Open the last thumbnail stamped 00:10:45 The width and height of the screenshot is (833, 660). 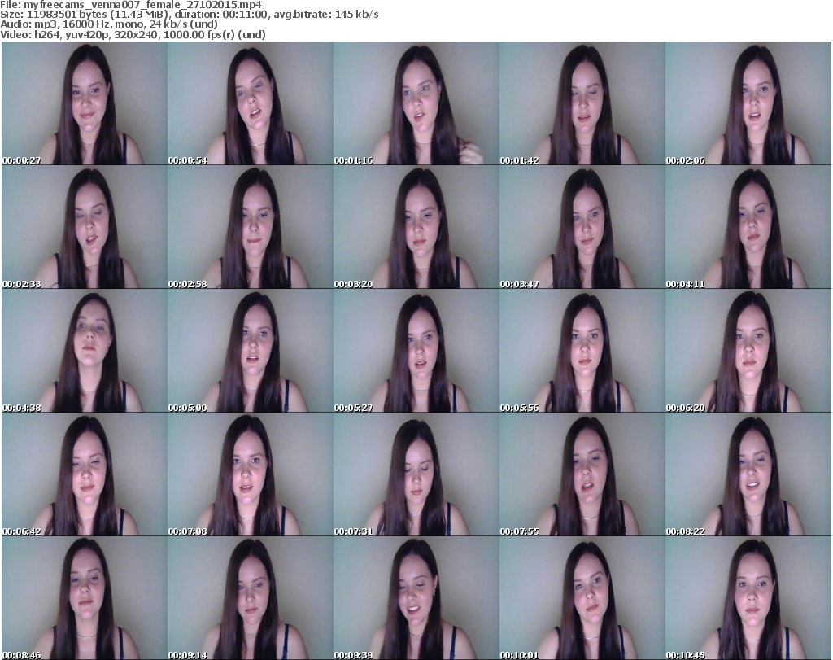coord(748,598)
